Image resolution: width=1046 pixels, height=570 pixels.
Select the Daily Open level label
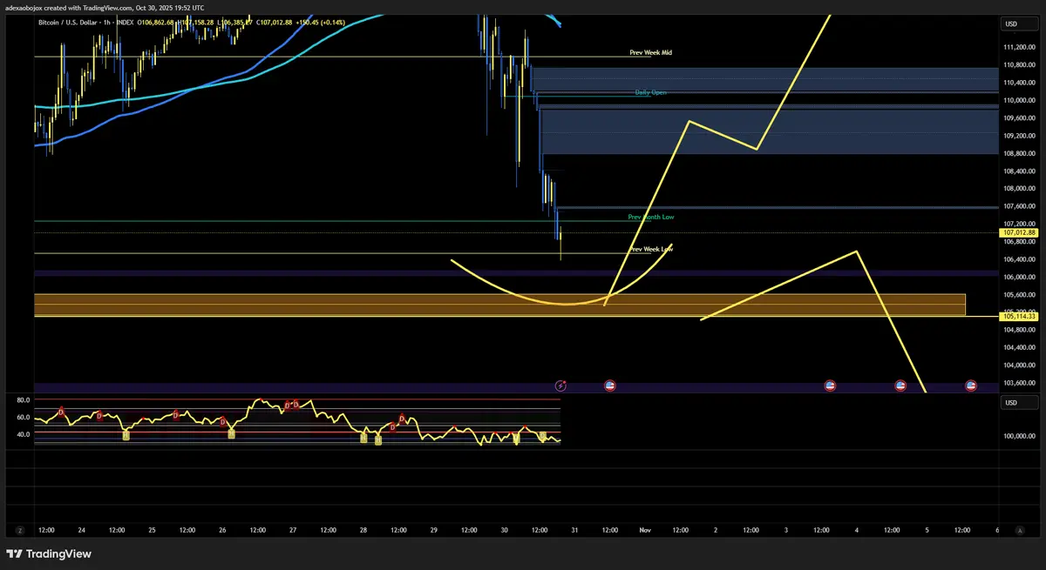click(x=650, y=92)
